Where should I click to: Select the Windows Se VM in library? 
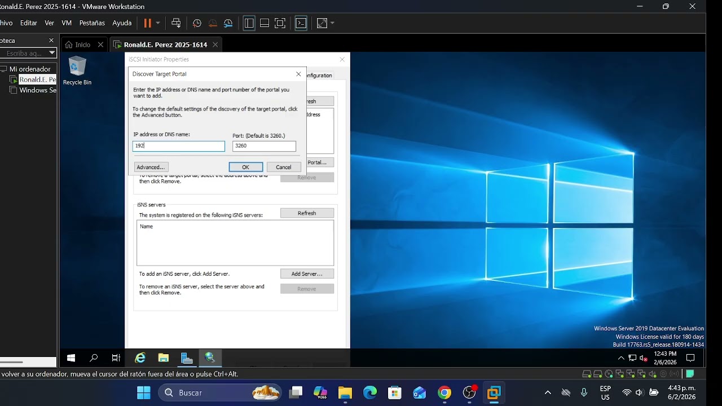coord(37,90)
